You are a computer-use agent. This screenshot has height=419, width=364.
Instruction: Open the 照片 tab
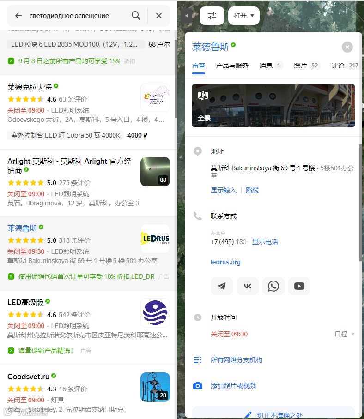tap(307, 66)
